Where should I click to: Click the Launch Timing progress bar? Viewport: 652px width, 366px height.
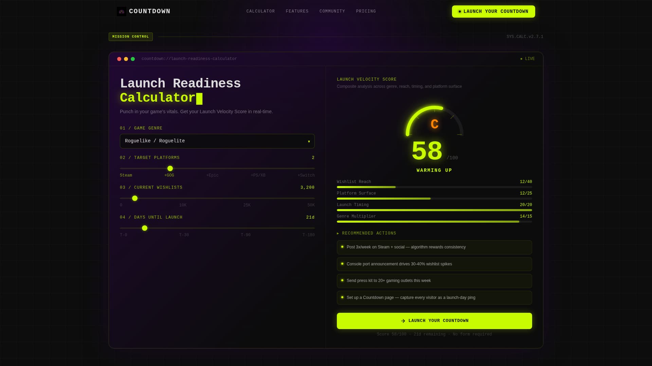coord(434,210)
